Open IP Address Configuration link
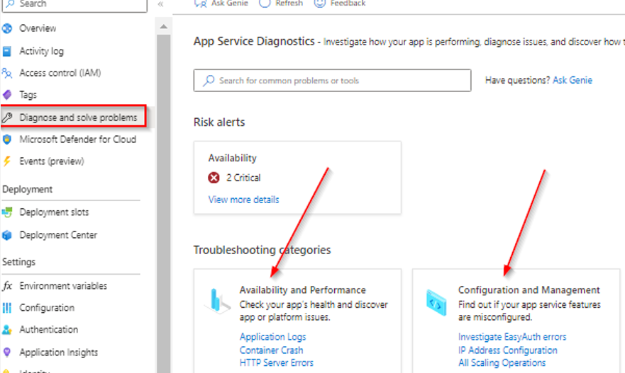The width and height of the screenshot is (625, 373). point(508,350)
